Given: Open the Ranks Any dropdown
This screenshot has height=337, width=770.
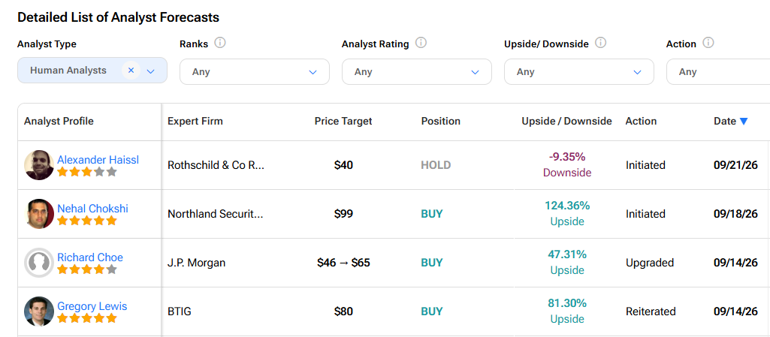Looking at the screenshot, I should pyautogui.click(x=255, y=71).
